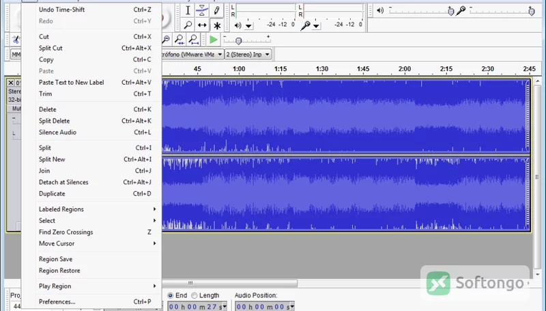Screen dimensions: 546x311
Task: Choose Cut from the Edit menu
Action: pos(99,37)
